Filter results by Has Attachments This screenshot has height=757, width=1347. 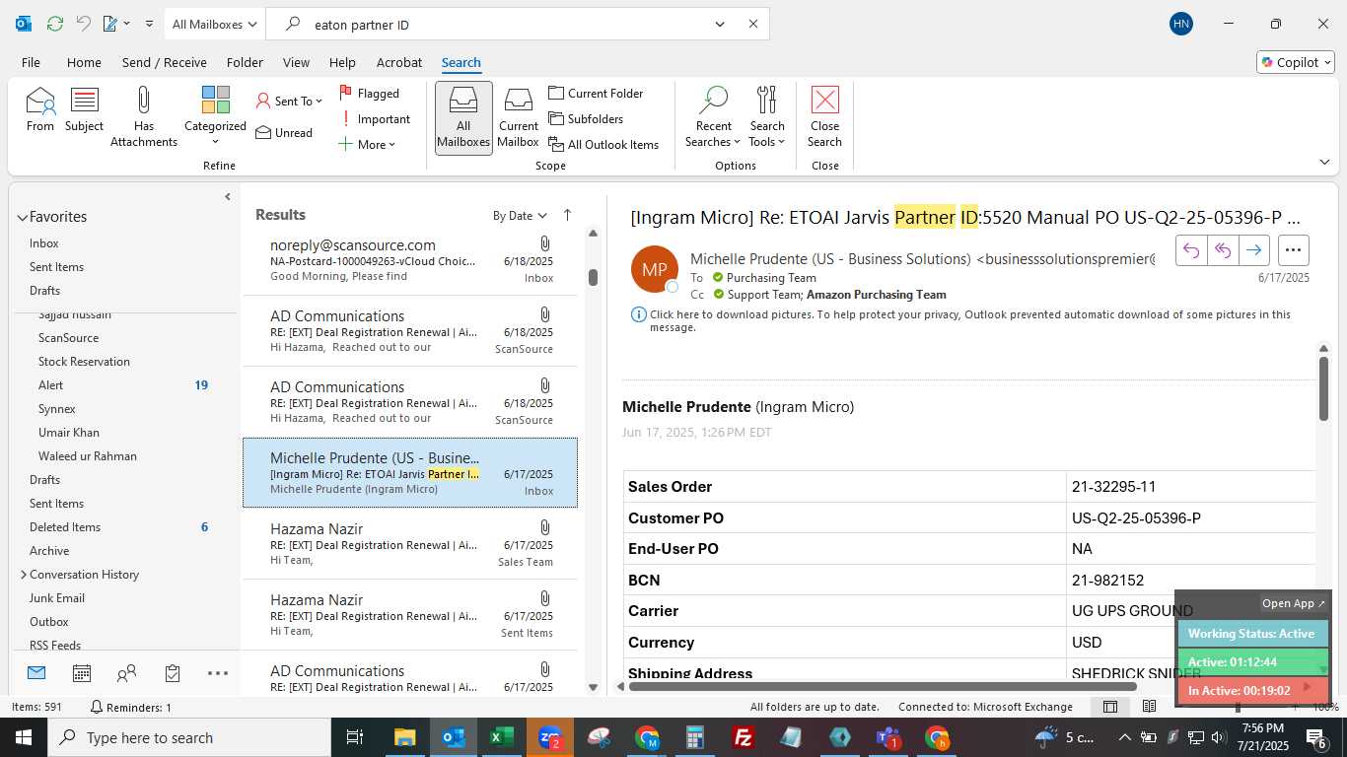coord(144,116)
